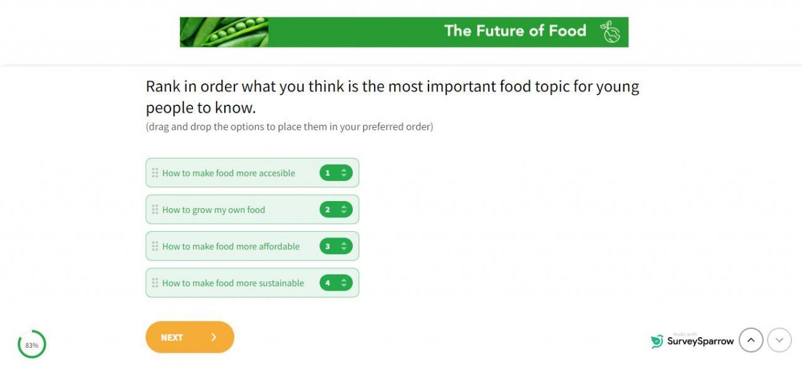802x369 pixels.
Task: Select 'How to make food more sustainable' option
Action: (x=233, y=283)
